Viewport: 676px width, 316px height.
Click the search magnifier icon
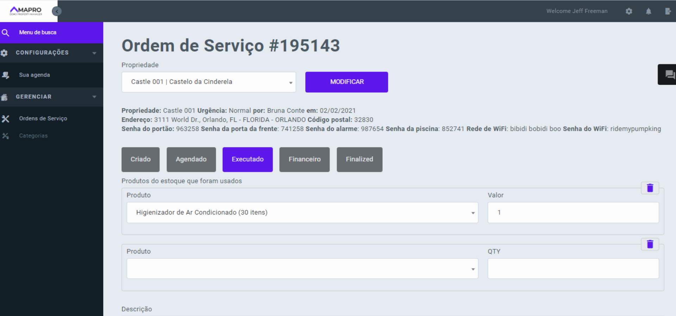[6, 33]
